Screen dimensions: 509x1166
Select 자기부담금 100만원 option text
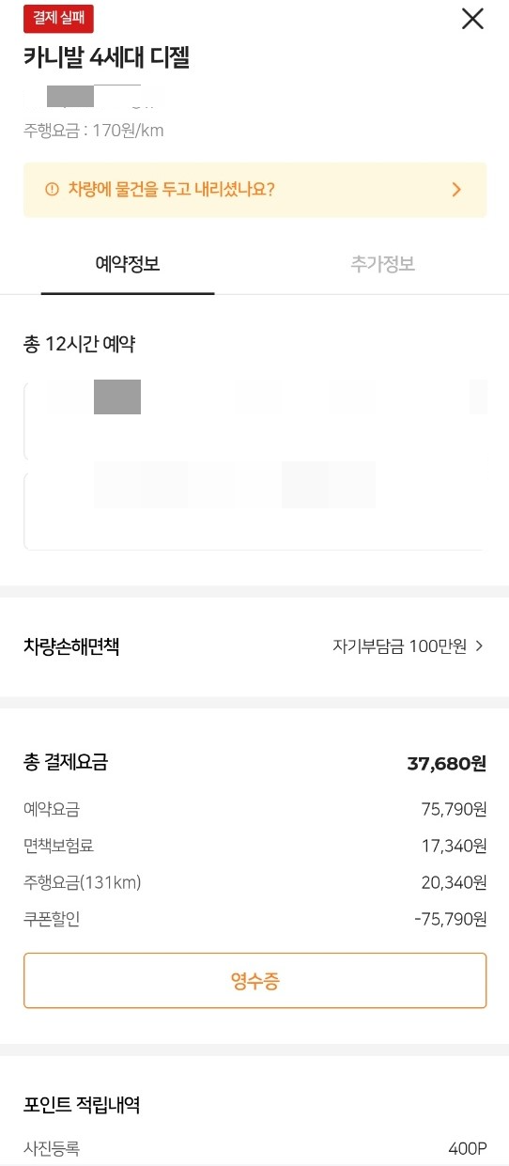pos(399,646)
